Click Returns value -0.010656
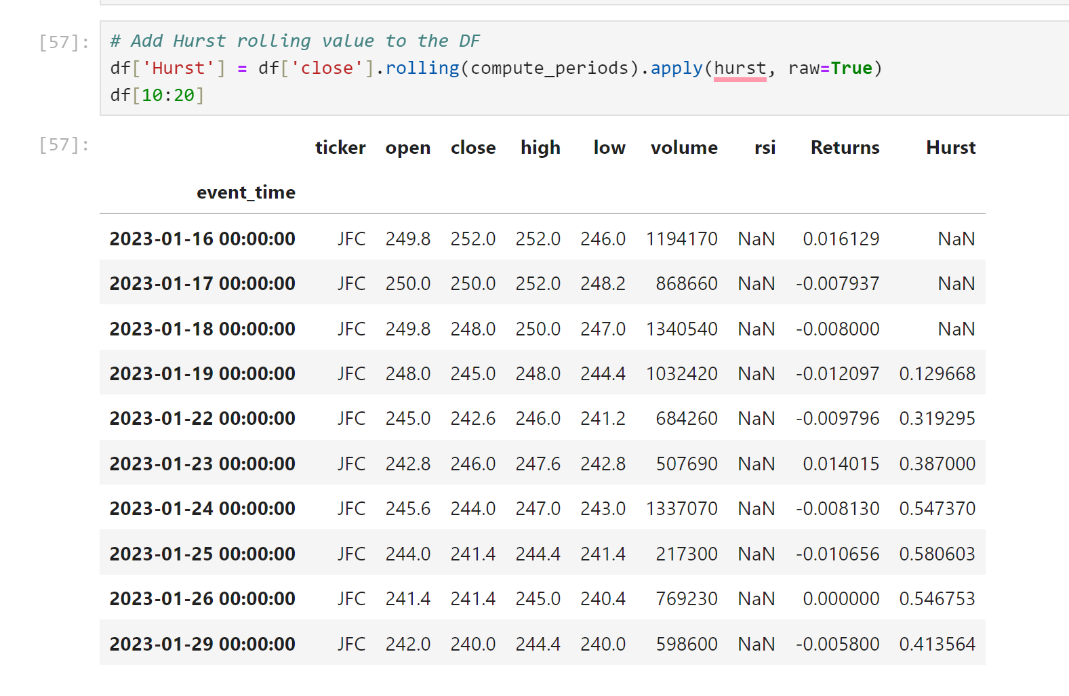 pos(838,554)
